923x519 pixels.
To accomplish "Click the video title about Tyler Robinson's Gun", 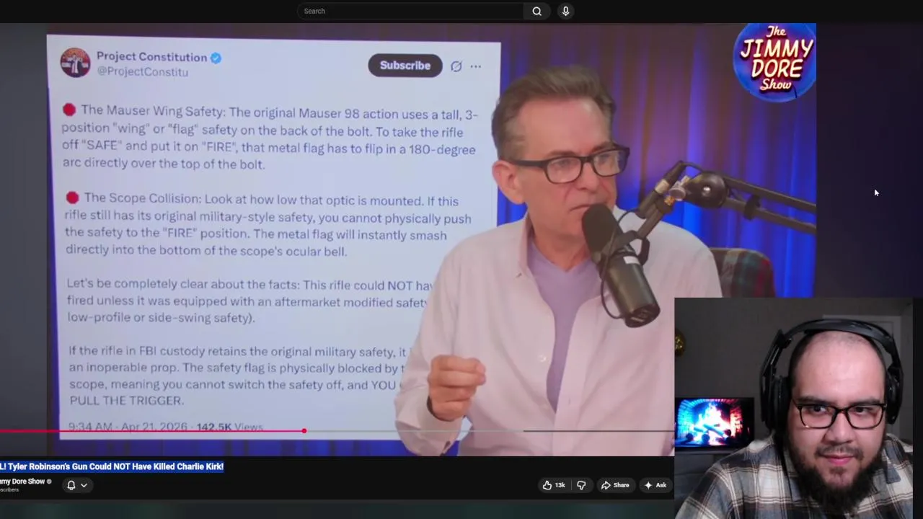I will tap(112, 466).
